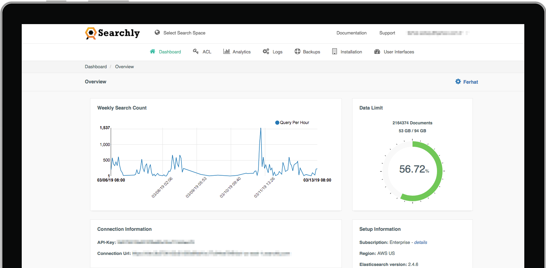The height and width of the screenshot is (268, 546).
Task: Click the Dashboard home icon
Action: point(152,51)
